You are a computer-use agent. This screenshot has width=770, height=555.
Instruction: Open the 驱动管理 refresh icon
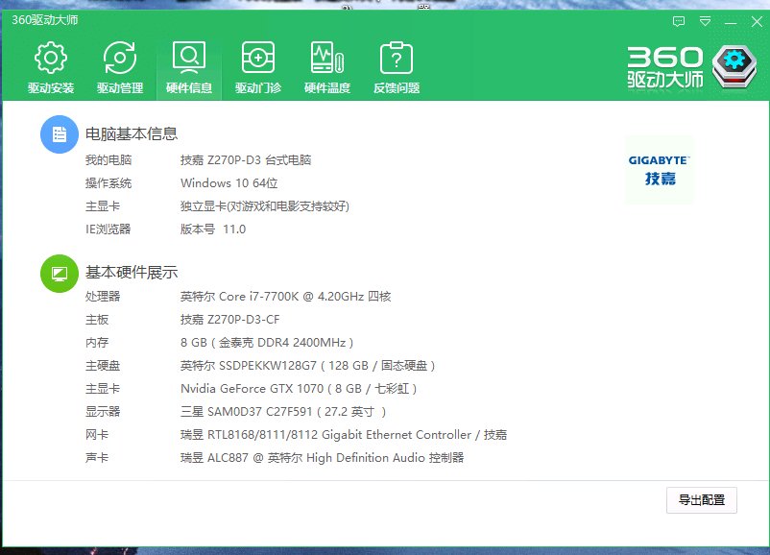coord(120,58)
